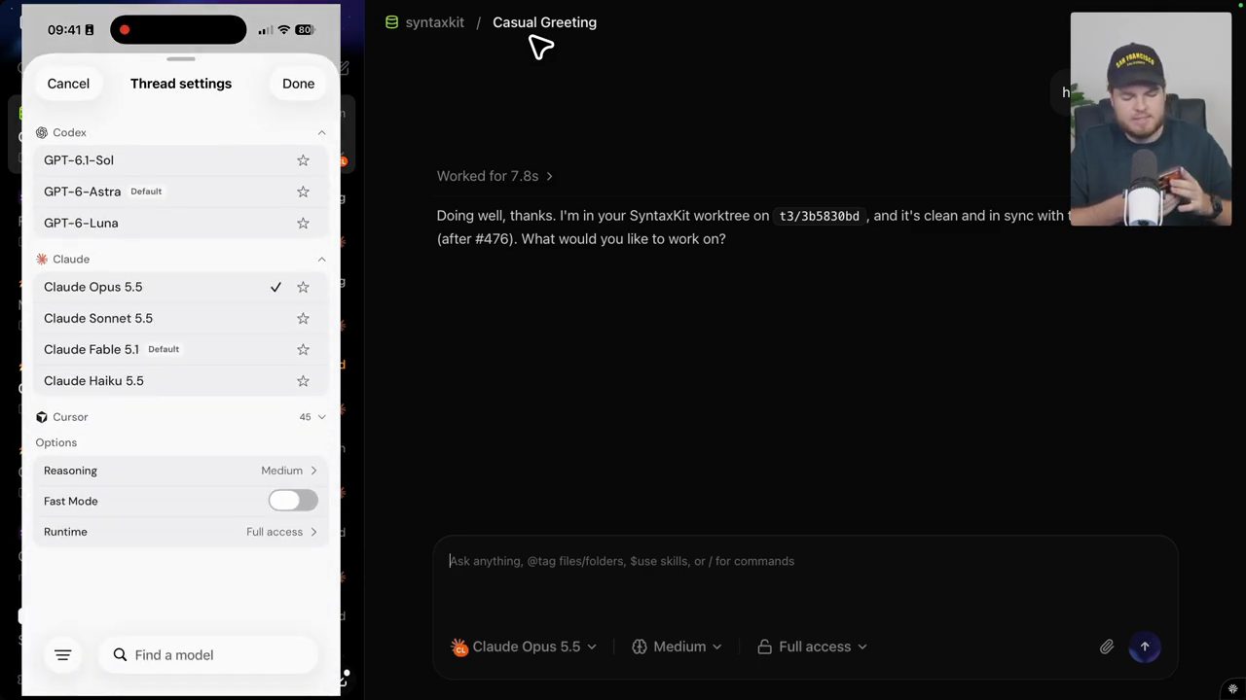Image resolution: width=1246 pixels, height=700 pixels.
Task: Send message with the arrow button
Action: tap(1145, 647)
